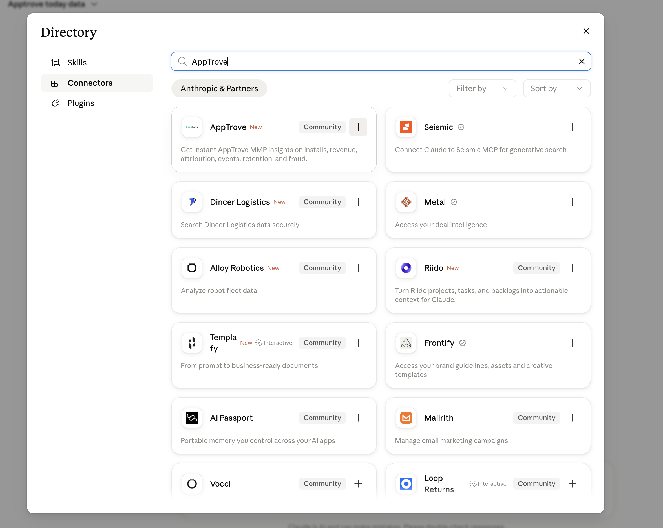Close the Directory dialog
663x528 pixels.
coord(586,31)
